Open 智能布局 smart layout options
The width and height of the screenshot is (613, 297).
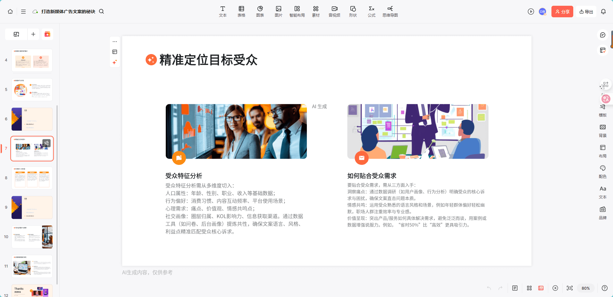pos(297,11)
